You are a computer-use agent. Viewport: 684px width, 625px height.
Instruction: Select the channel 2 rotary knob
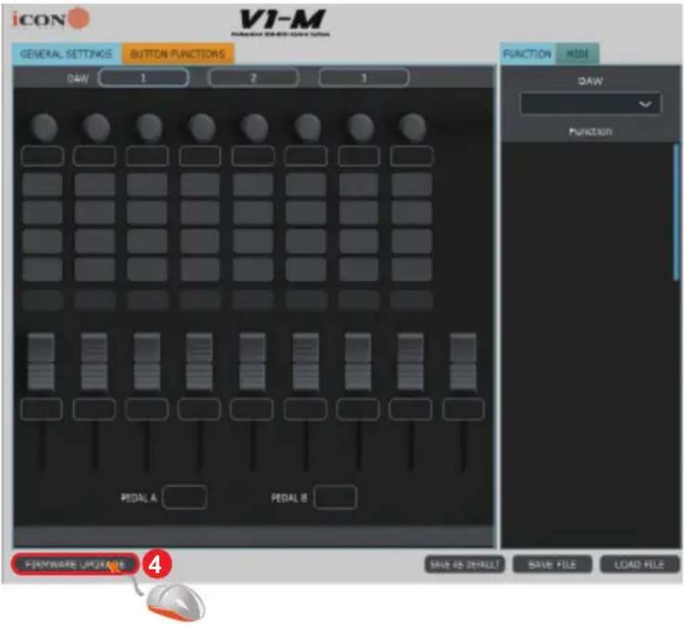96,128
